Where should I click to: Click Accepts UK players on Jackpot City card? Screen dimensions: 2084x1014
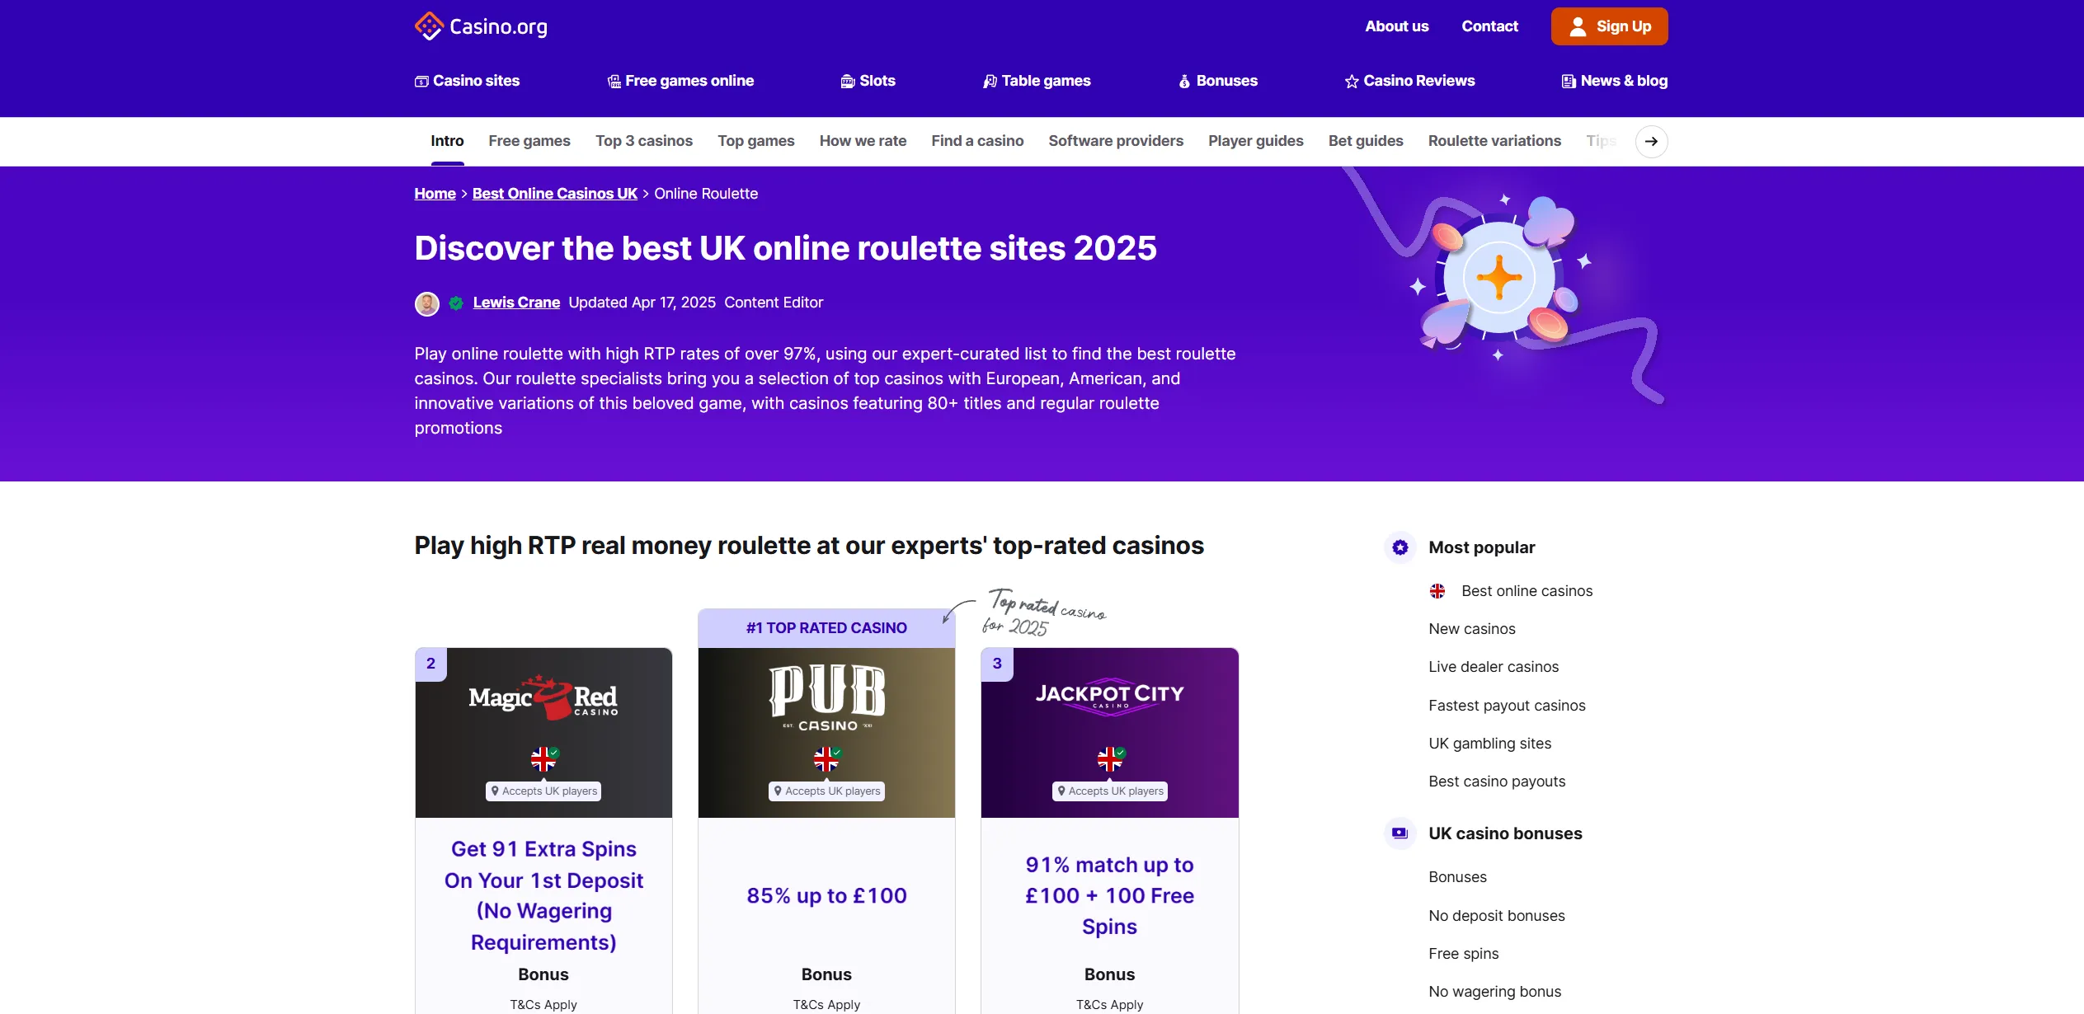(x=1109, y=791)
